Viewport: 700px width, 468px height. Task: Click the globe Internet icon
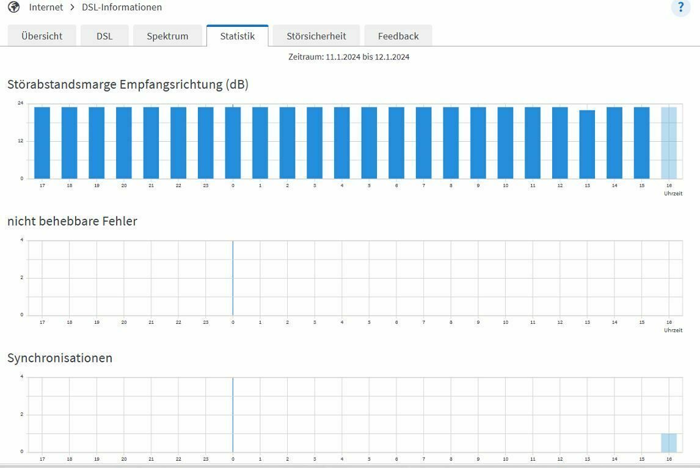coord(14,7)
